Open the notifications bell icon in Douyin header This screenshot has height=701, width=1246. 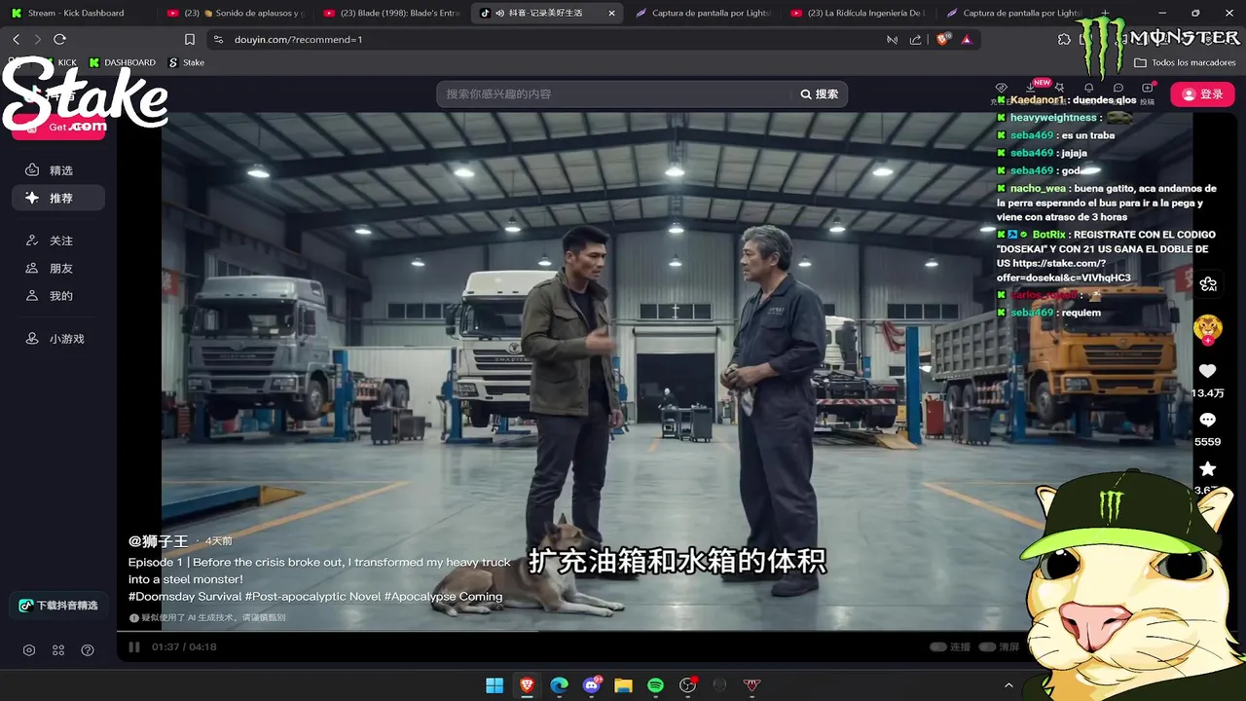click(x=1088, y=89)
